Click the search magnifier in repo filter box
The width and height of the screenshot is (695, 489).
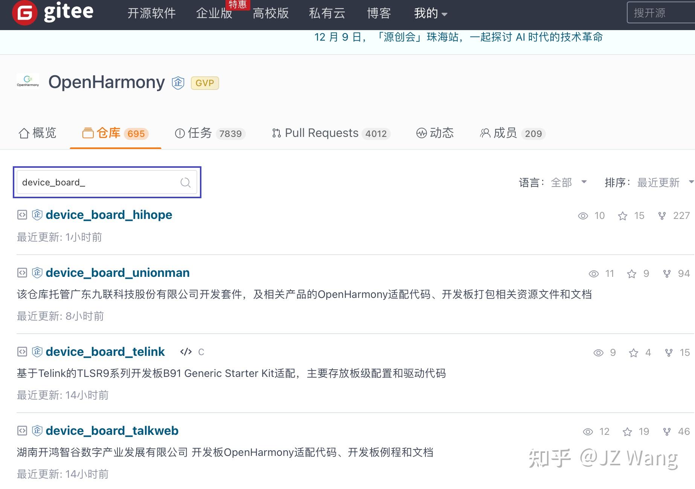[185, 182]
